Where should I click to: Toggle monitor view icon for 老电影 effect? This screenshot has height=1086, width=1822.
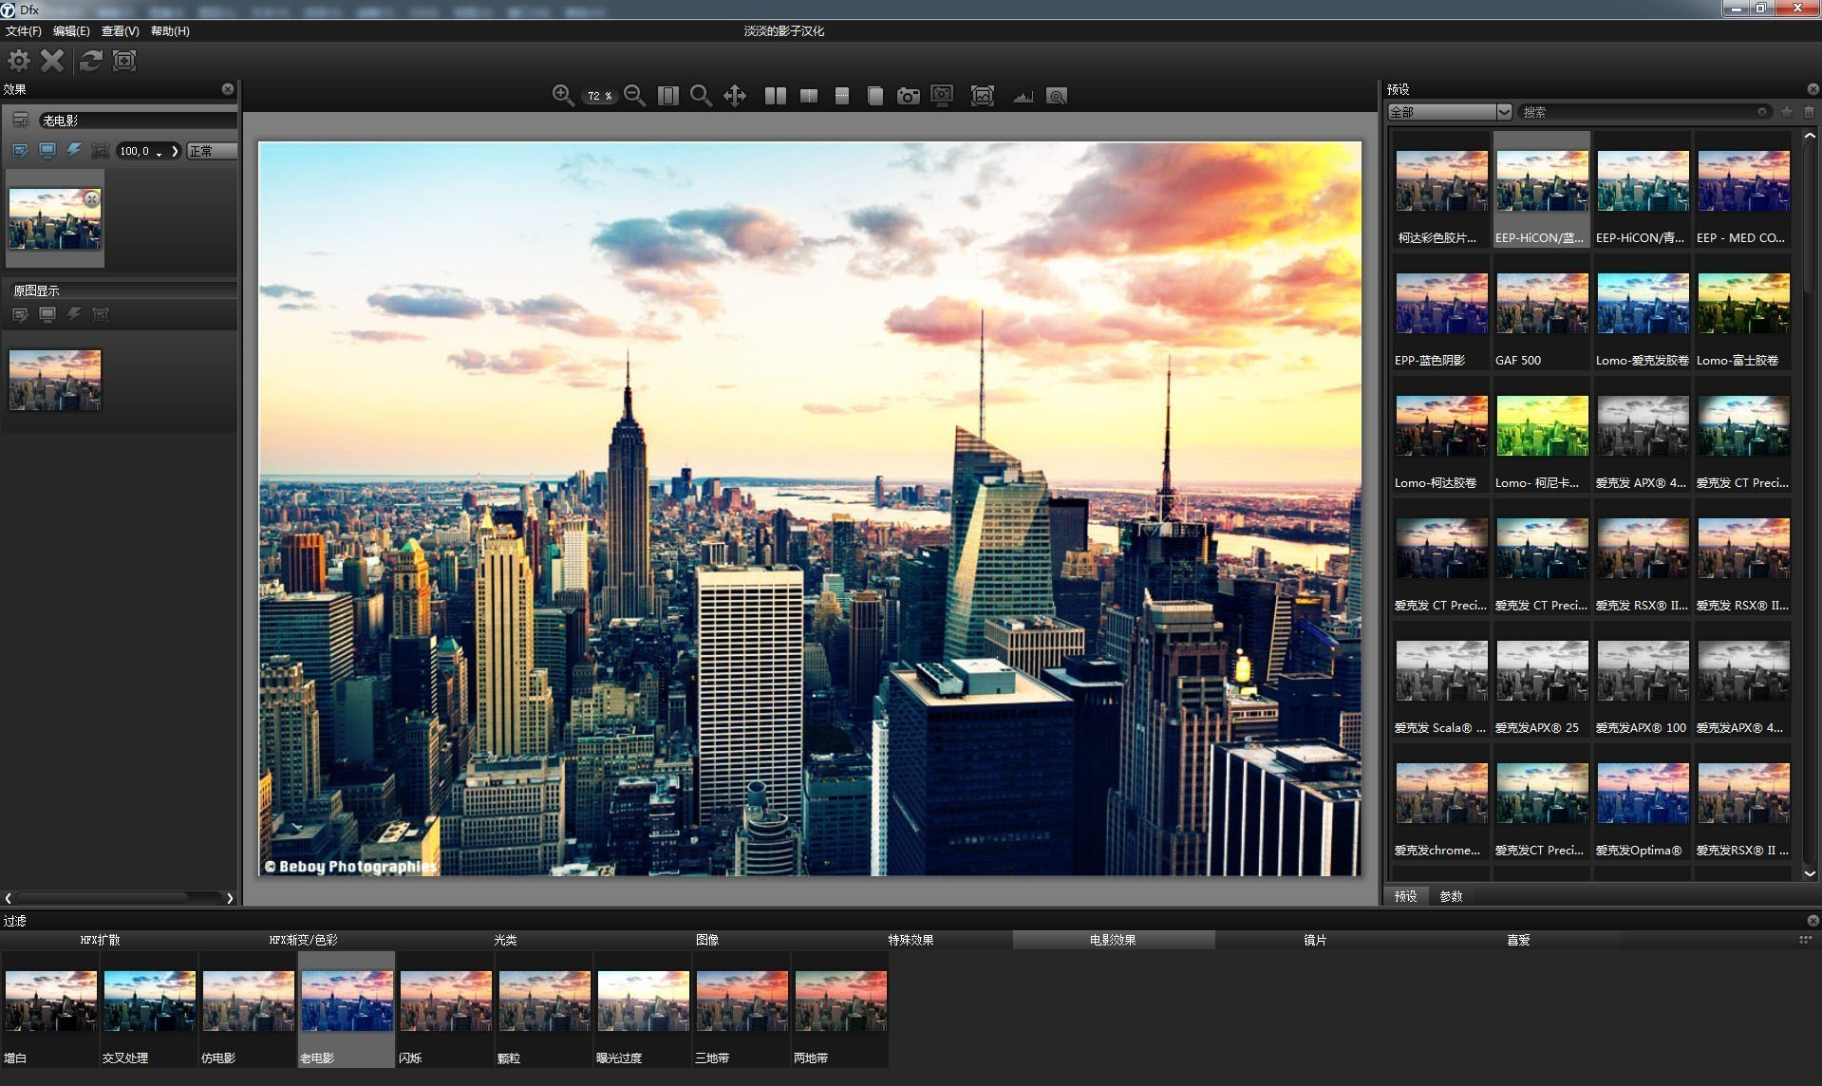(47, 151)
